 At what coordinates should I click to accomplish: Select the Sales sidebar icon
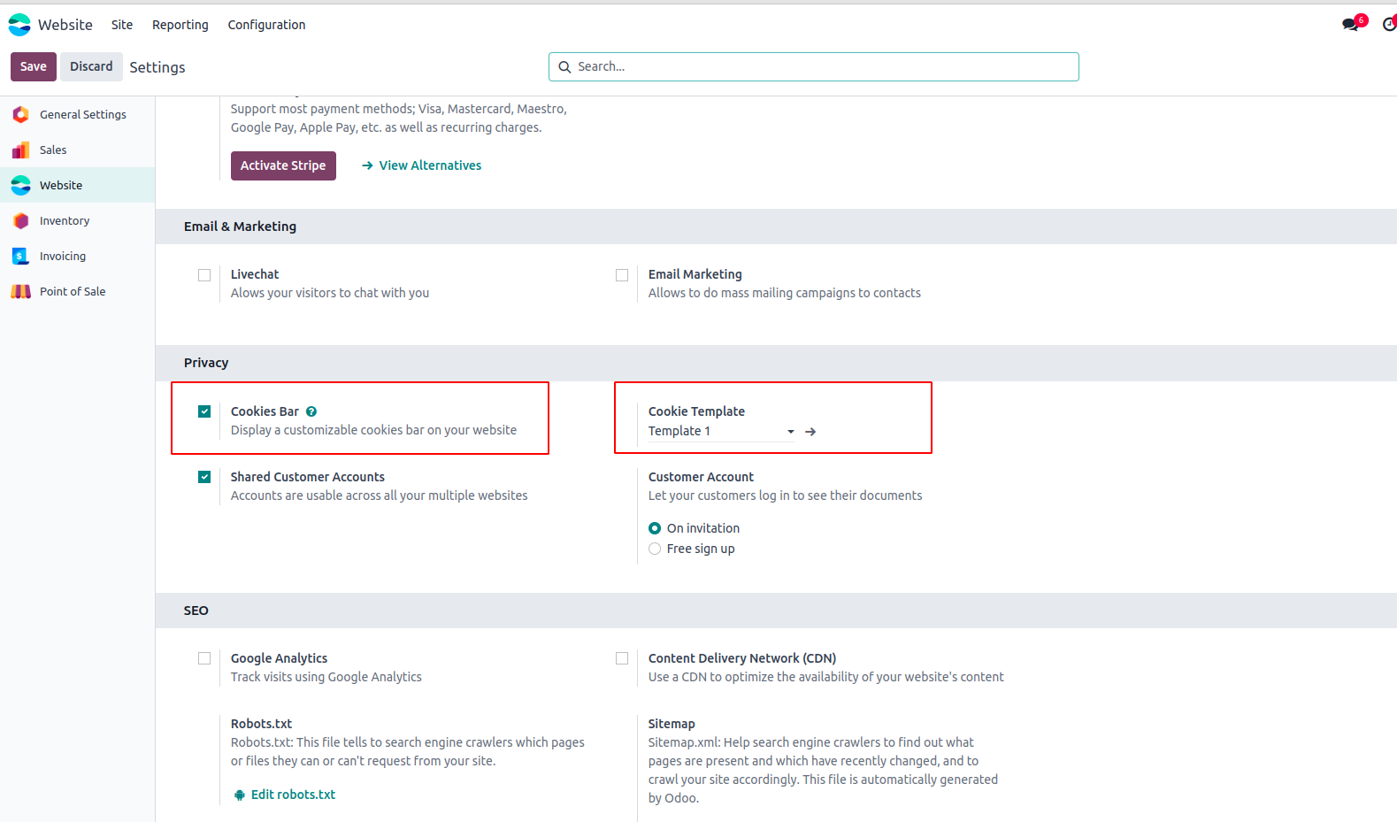[21, 150]
